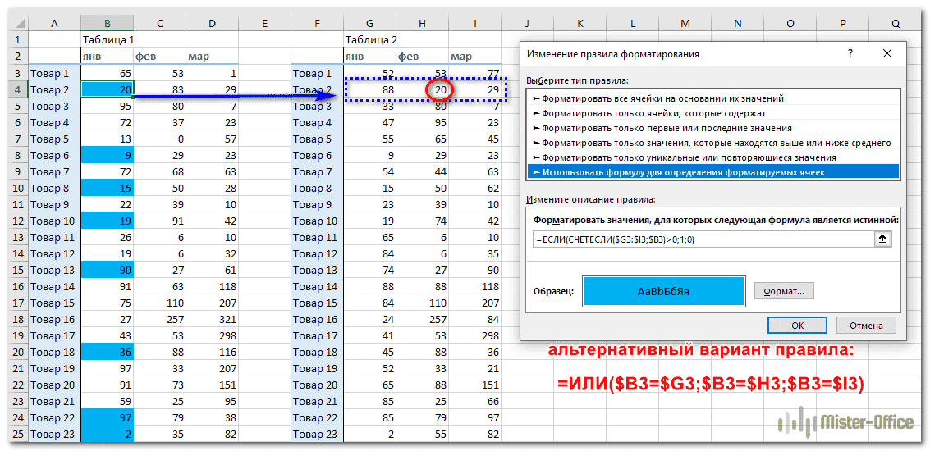Click the Отмена button
Viewport: 930px width, 451px height.
point(866,325)
